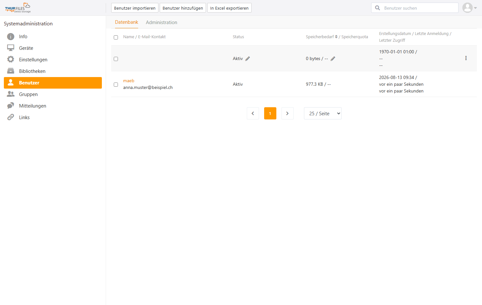Click the Mitteilungen chat bubbles icon
The image size is (482, 305).
click(x=11, y=106)
